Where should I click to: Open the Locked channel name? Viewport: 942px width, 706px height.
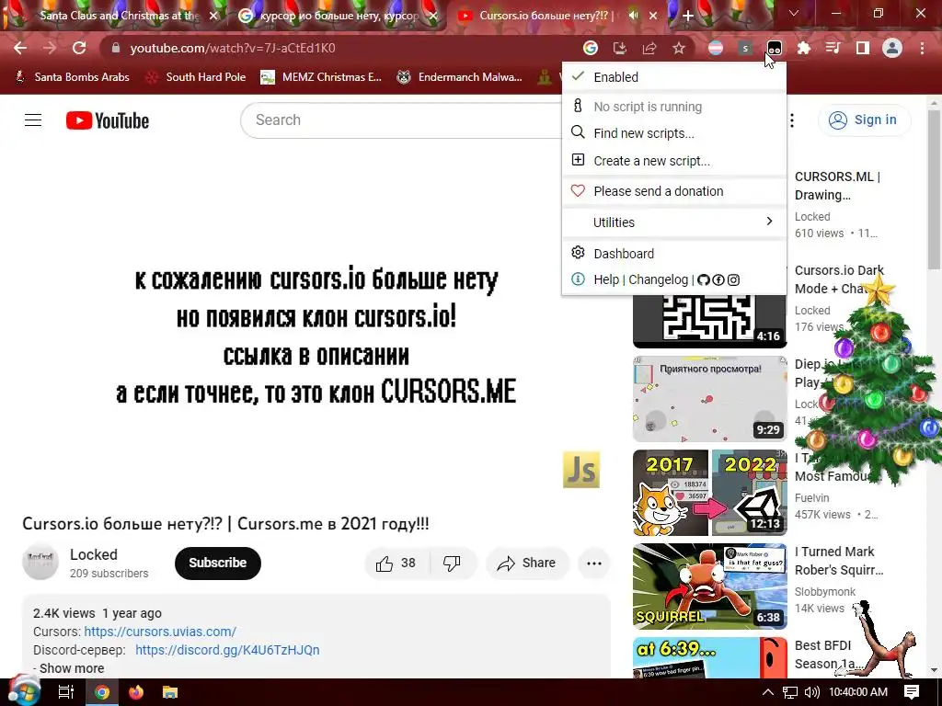(x=94, y=554)
